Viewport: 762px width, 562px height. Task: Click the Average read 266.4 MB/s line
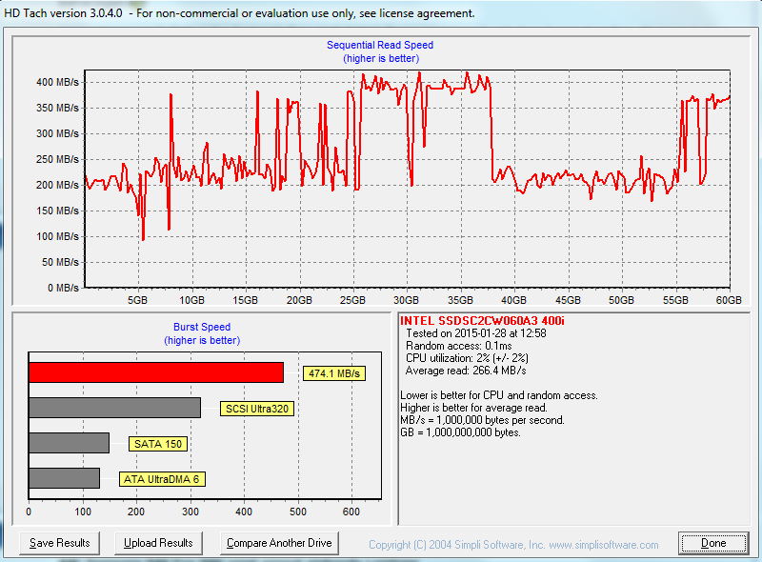466,371
